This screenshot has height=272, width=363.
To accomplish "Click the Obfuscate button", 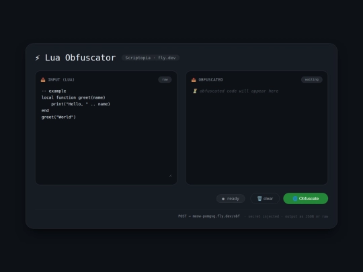I will tap(306, 198).
